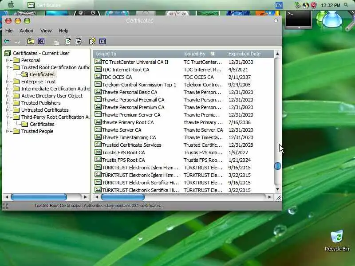Select Certificates under Trusted Root Certification Authorities
This screenshot has width=355, height=266.
pos(42,74)
